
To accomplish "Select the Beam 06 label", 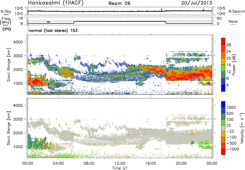I will (x=119, y=3).
